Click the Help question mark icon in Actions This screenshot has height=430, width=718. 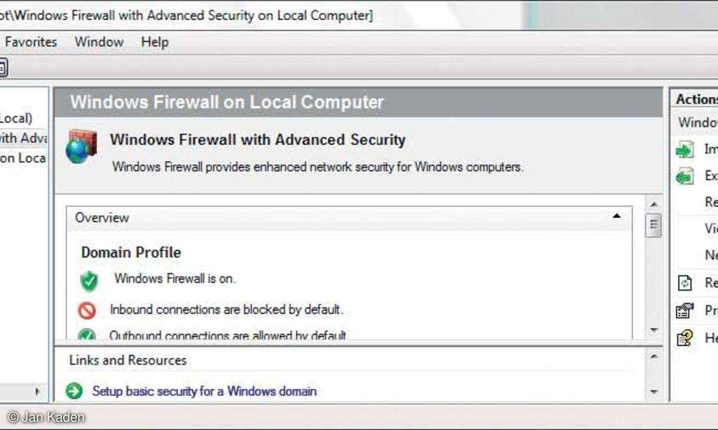(x=684, y=338)
